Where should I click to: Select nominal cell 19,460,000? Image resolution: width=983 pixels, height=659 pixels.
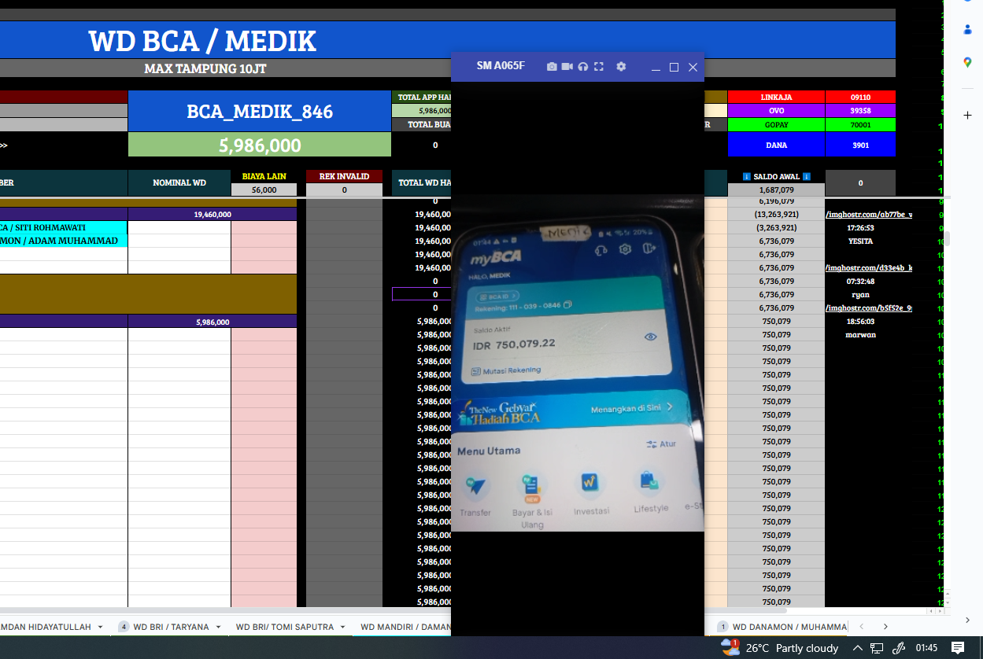click(212, 214)
